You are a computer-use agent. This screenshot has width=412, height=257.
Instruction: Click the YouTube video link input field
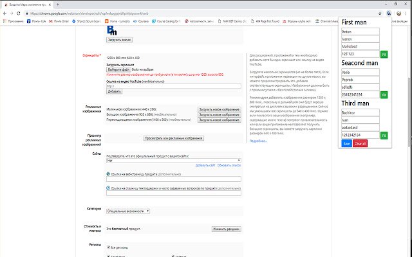click(174, 86)
